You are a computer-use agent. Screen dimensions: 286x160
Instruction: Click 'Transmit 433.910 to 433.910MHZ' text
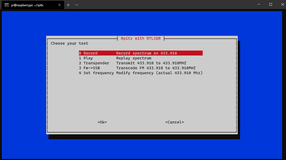(151, 63)
